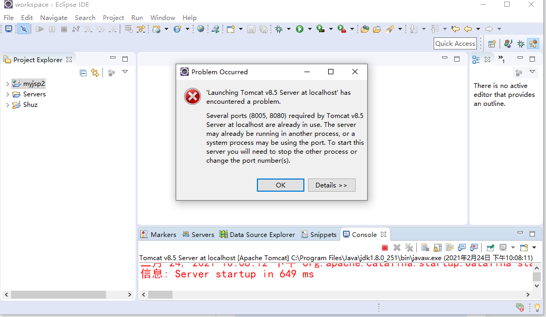Minimize the Project Explorer view panel
The image size is (546, 317).
point(112,58)
